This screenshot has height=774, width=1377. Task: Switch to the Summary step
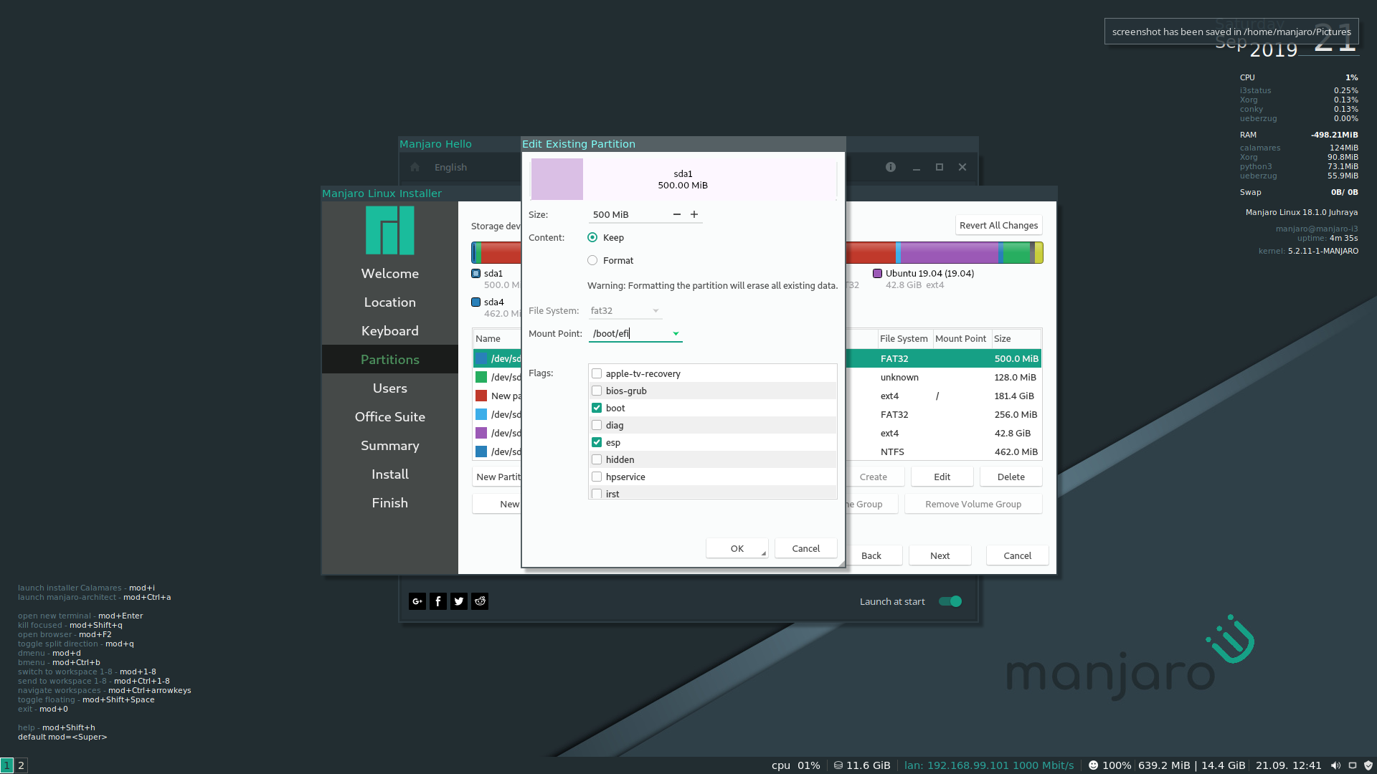pos(389,445)
